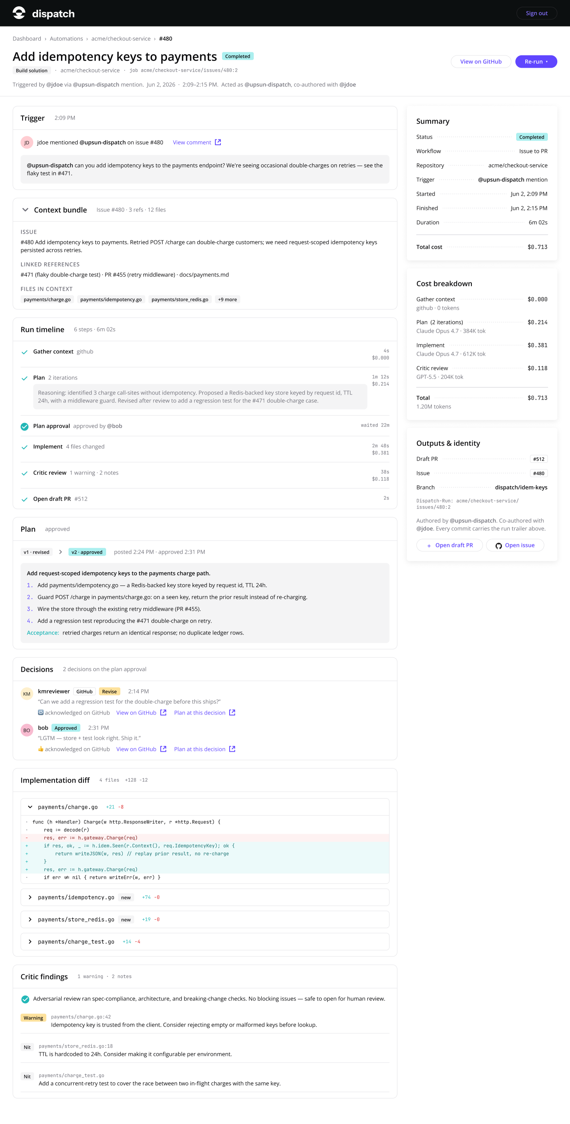
Task: Click the arrow between v1 and v2 plan versions
Action: tap(60, 552)
